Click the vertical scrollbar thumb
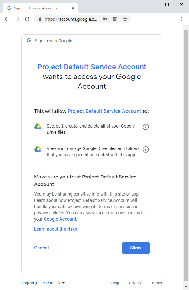 (186, 155)
